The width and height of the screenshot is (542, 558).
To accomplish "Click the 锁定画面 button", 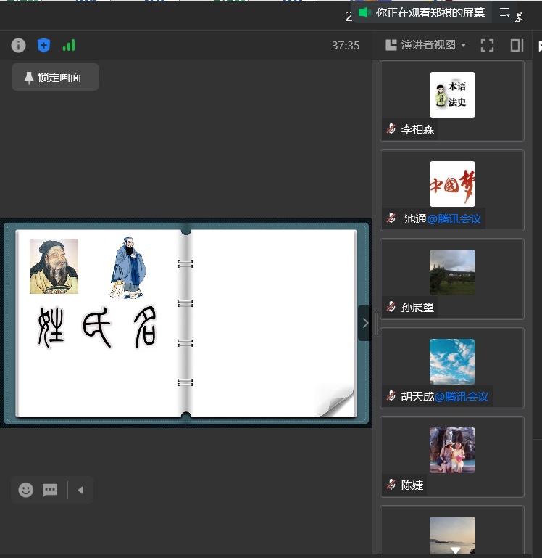I will click(55, 78).
